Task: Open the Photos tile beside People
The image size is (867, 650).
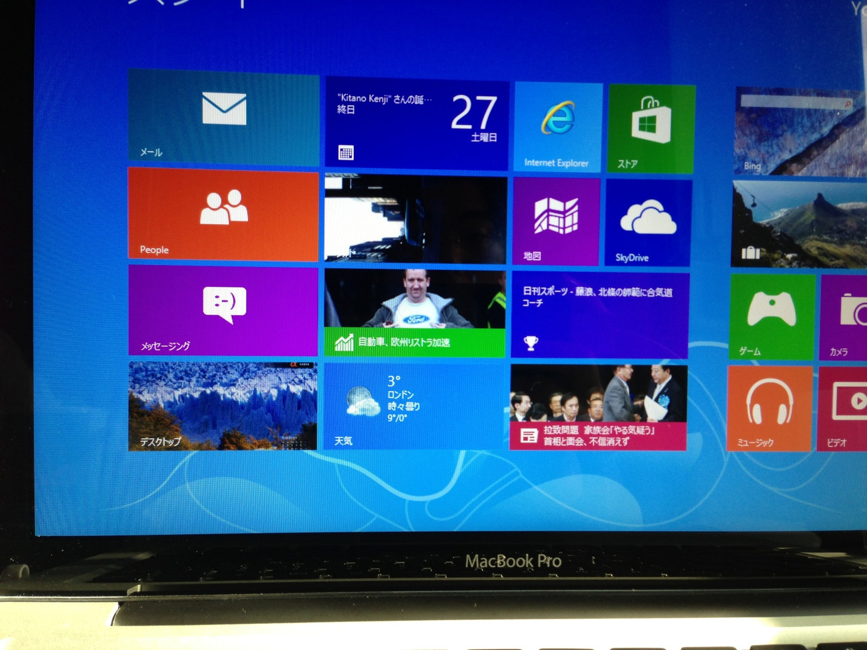Action: pyautogui.click(x=416, y=219)
